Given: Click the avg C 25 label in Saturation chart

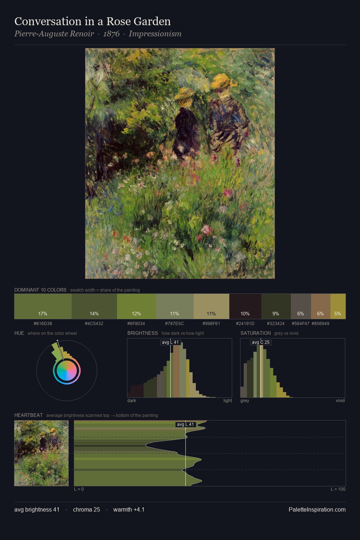Looking at the screenshot, I should (x=261, y=342).
